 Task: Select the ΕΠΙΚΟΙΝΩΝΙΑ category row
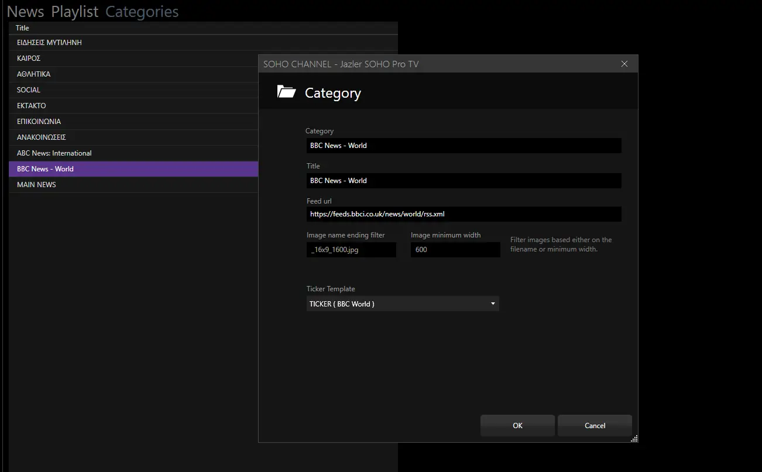click(133, 122)
